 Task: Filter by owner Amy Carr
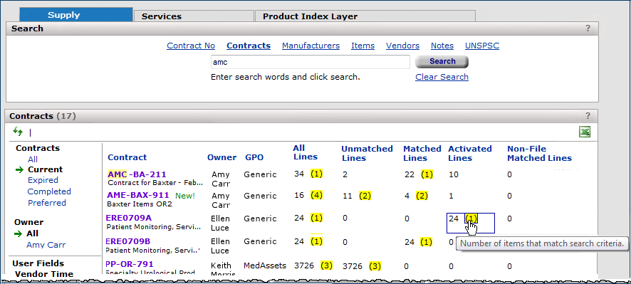pos(46,245)
